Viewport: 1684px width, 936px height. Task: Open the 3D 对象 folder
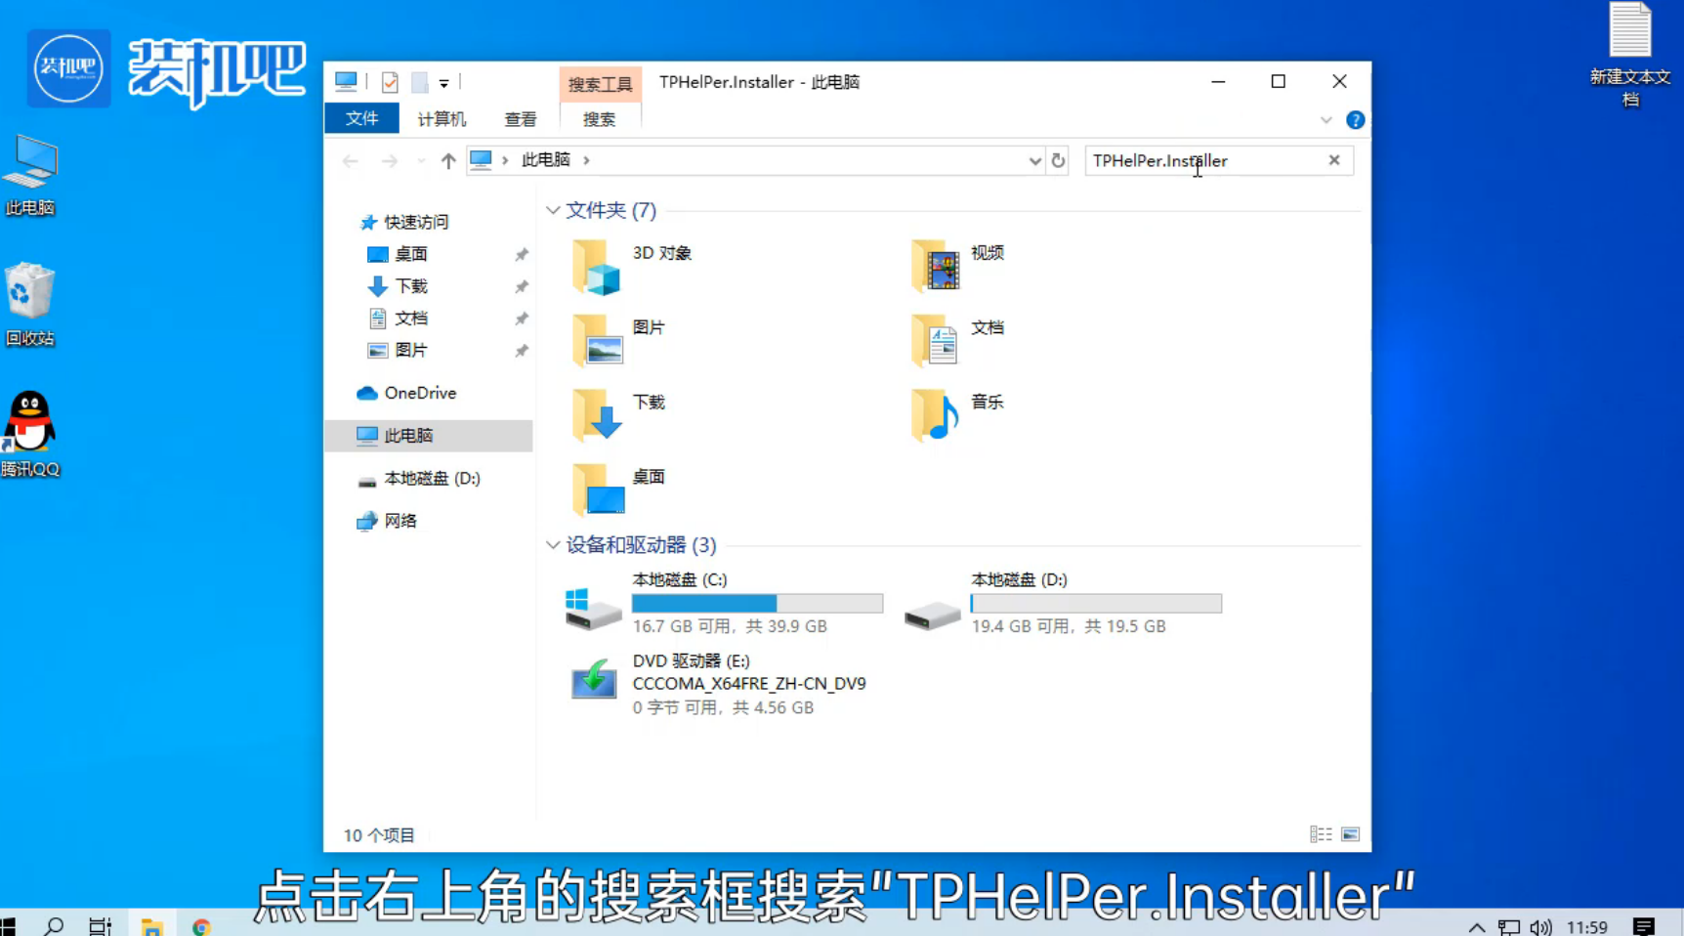coord(597,267)
